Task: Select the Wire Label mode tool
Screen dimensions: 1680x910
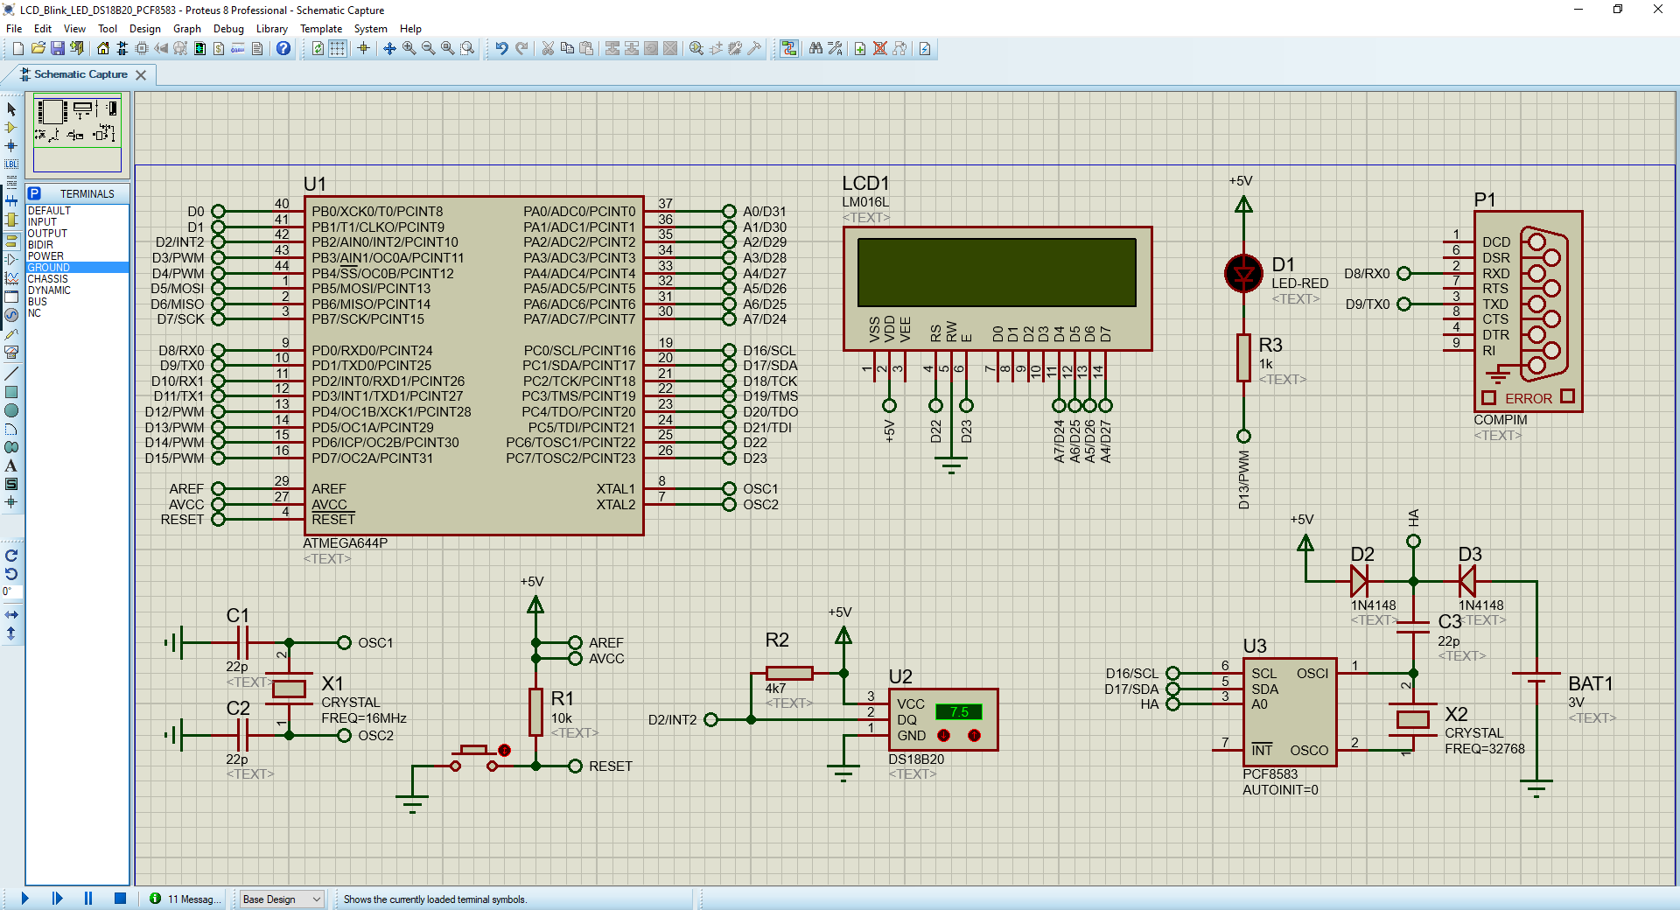Action: pos(11,164)
